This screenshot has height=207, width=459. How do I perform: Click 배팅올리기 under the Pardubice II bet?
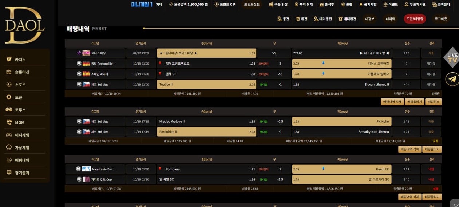coord(432,149)
